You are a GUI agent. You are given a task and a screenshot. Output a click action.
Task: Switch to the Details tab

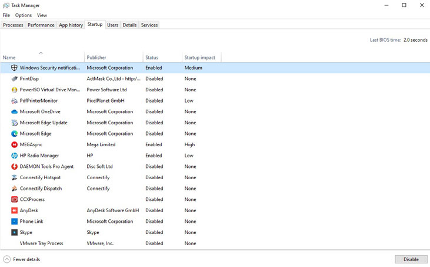(x=129, y=25)
